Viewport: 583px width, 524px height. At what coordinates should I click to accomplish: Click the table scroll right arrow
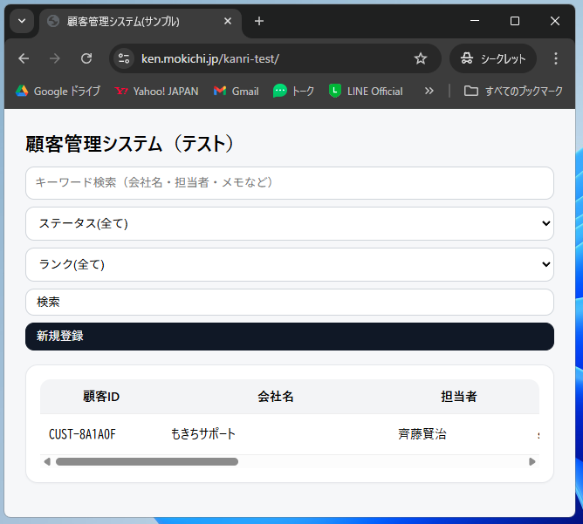(x=532, y=461)
